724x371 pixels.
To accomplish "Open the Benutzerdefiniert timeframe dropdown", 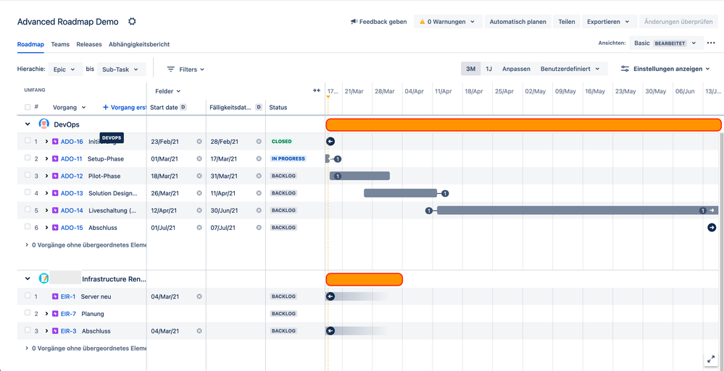I will [x=570, y=69].
